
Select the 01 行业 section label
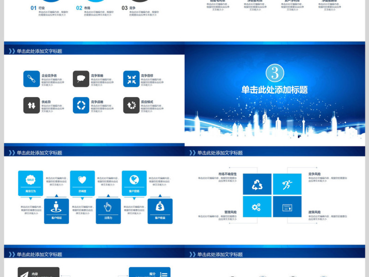(32, 7)
